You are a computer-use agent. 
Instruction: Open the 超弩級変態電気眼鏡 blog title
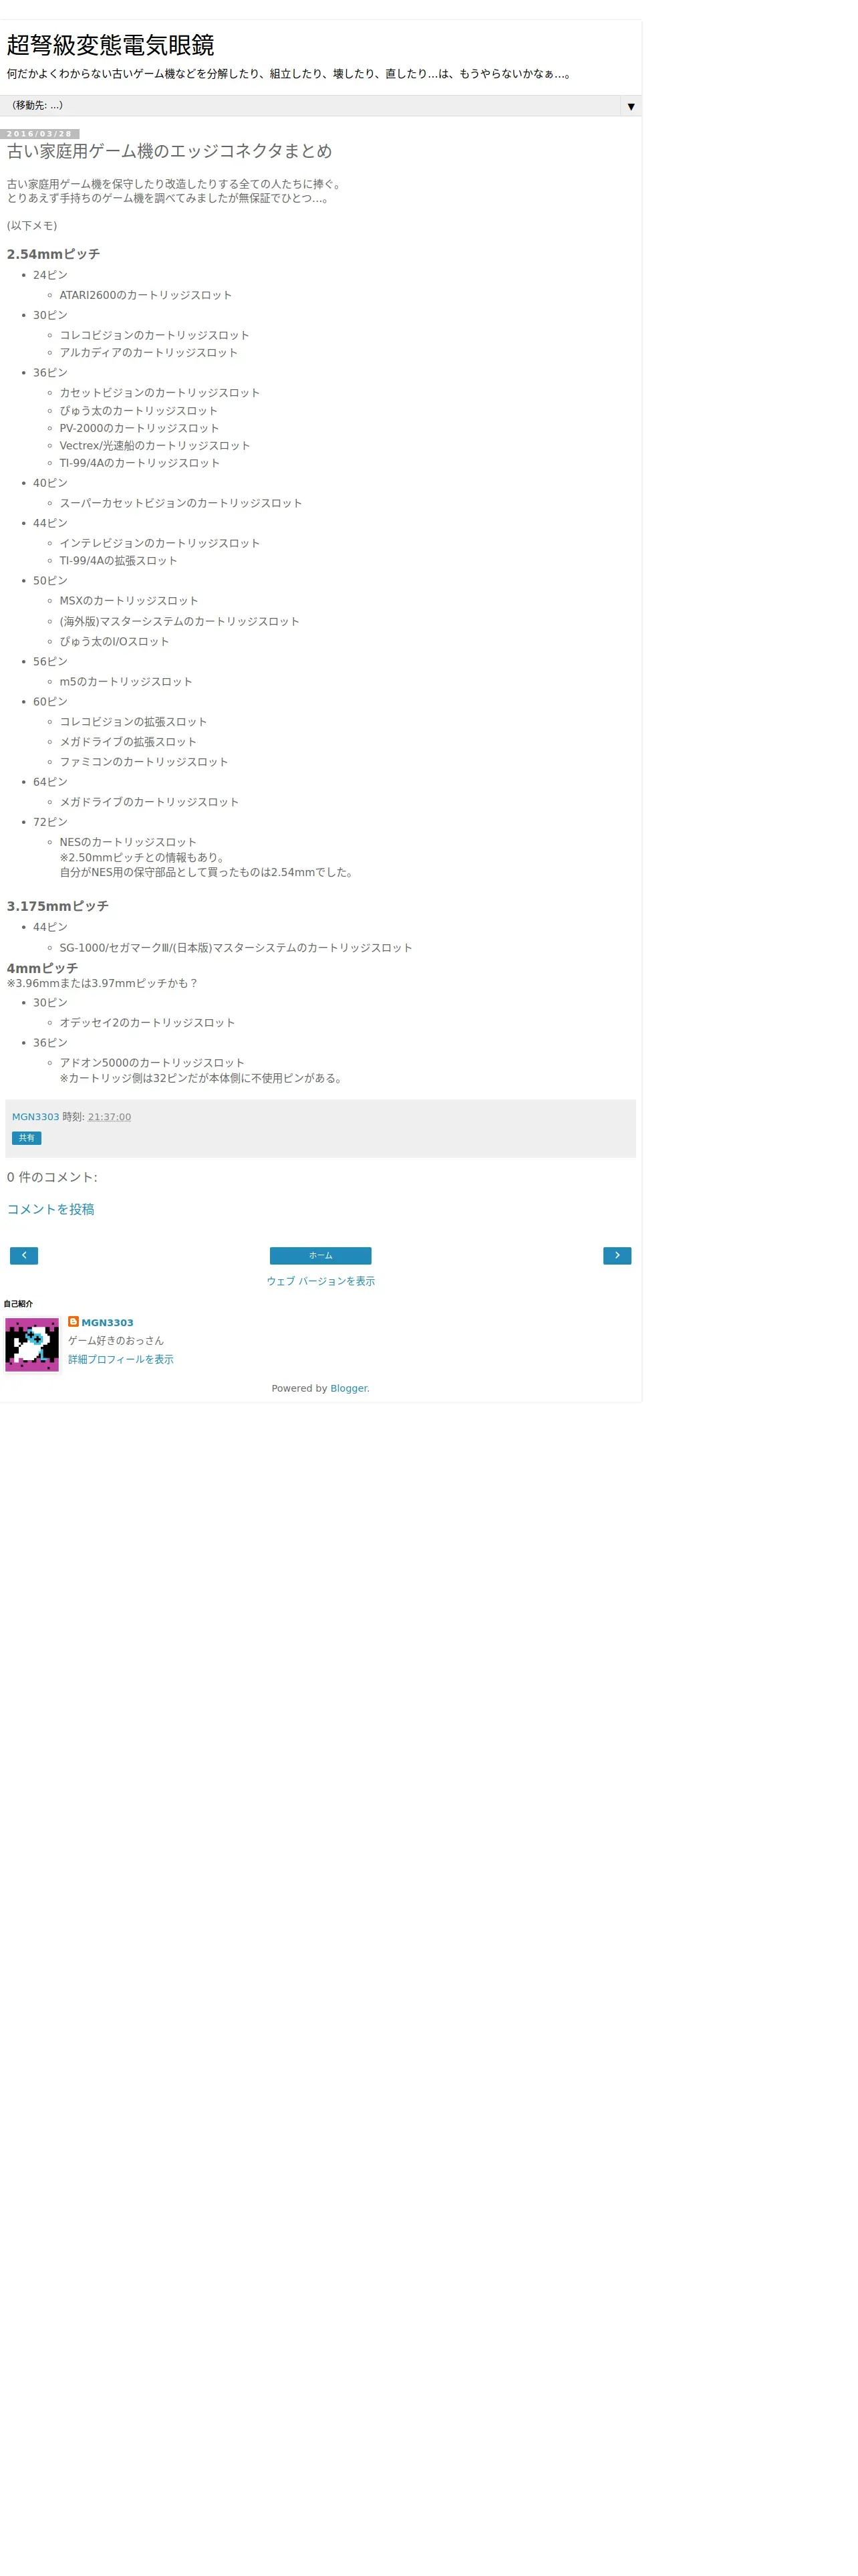(x=110, y=45)
